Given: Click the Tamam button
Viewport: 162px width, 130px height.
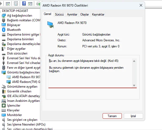Looking at the screenshot, I should (x=112, y=116).
